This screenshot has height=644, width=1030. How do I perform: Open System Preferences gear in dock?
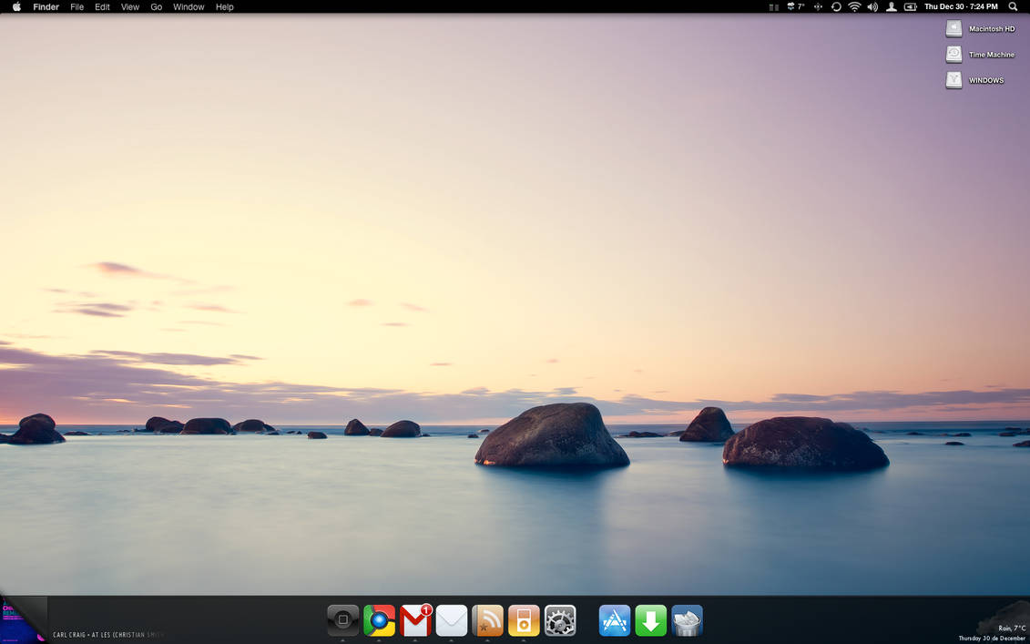[x=560, y=621]
